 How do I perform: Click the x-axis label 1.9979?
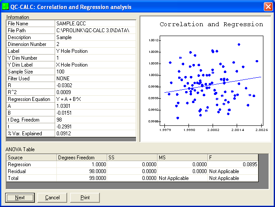tap(165, 130)
